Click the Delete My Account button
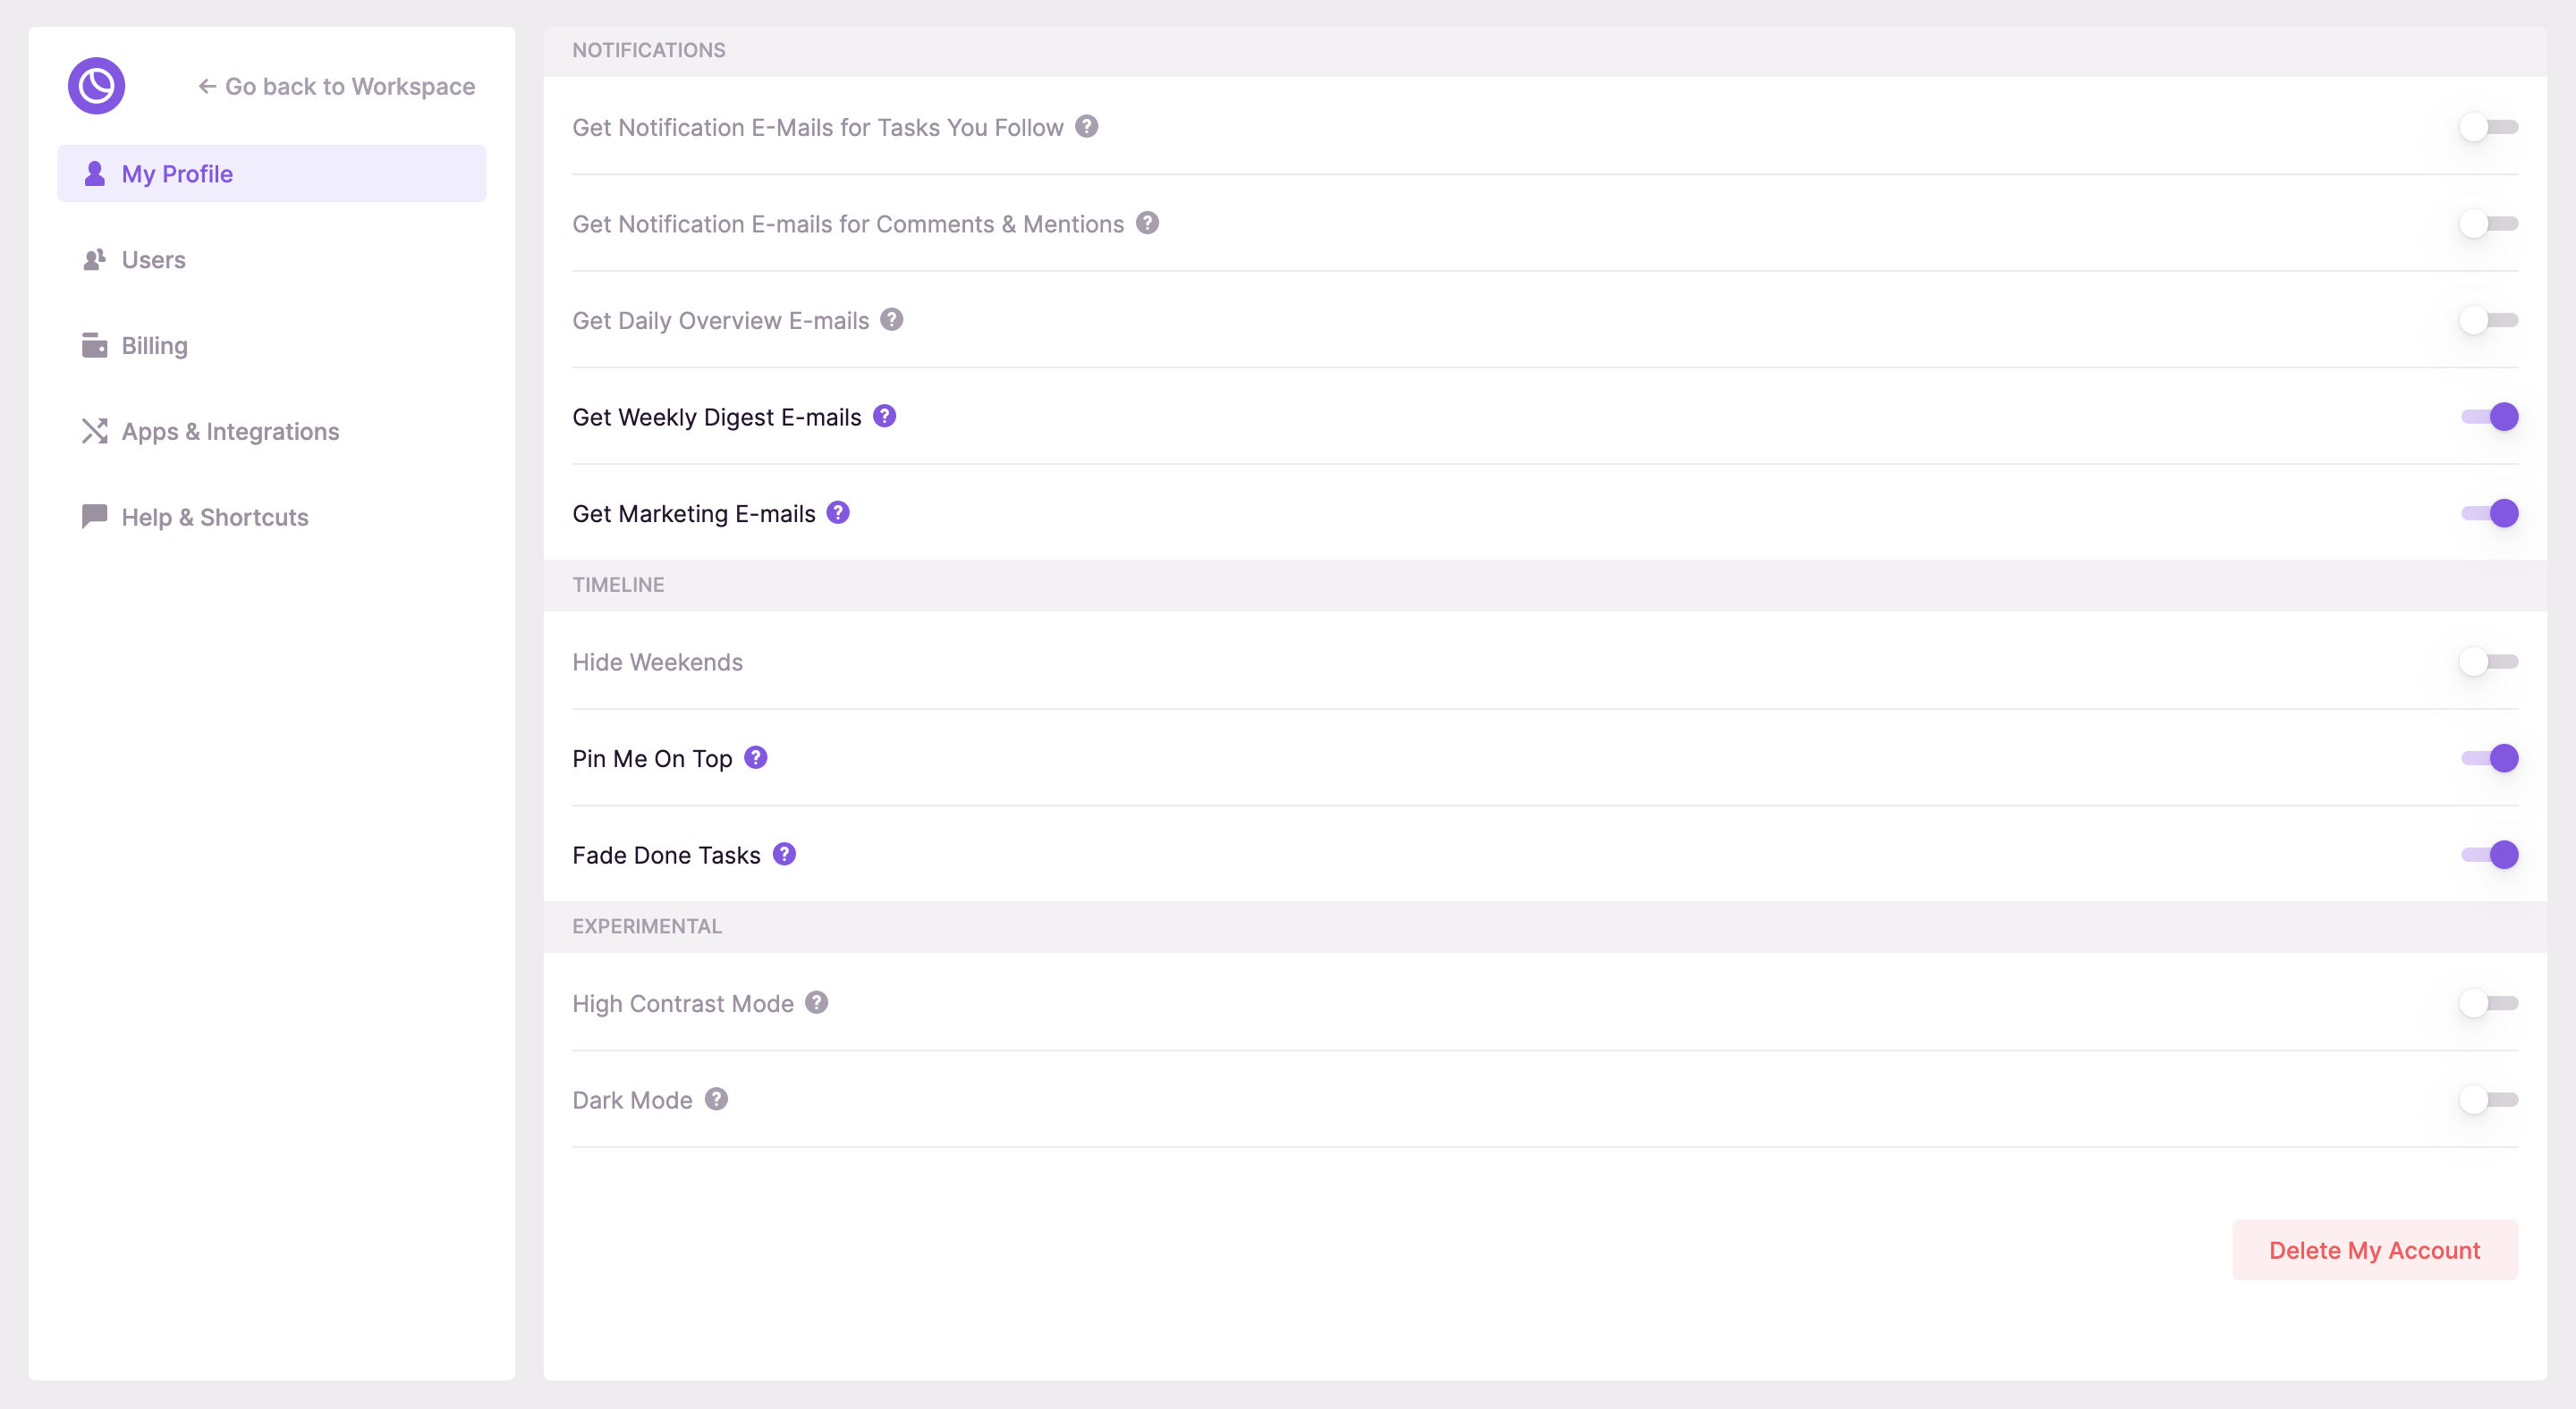 [x=2374, y=1250]
